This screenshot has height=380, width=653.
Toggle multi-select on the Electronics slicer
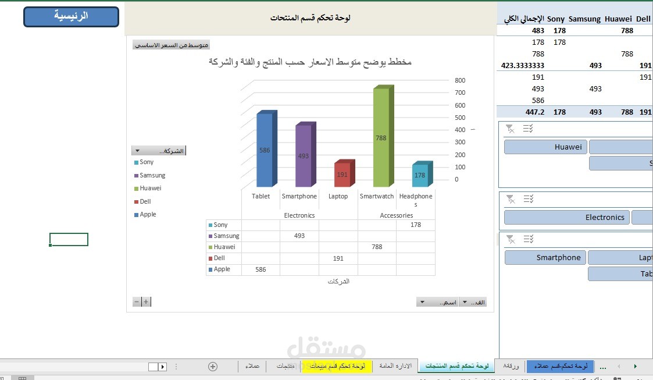[529, 199]
